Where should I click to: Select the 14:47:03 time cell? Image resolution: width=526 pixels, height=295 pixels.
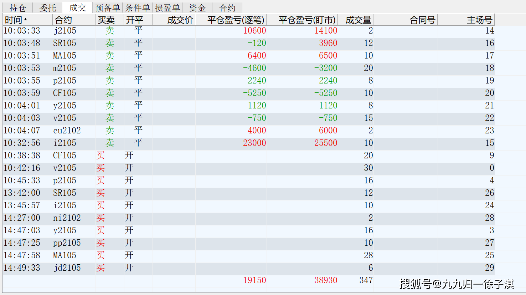22,230
